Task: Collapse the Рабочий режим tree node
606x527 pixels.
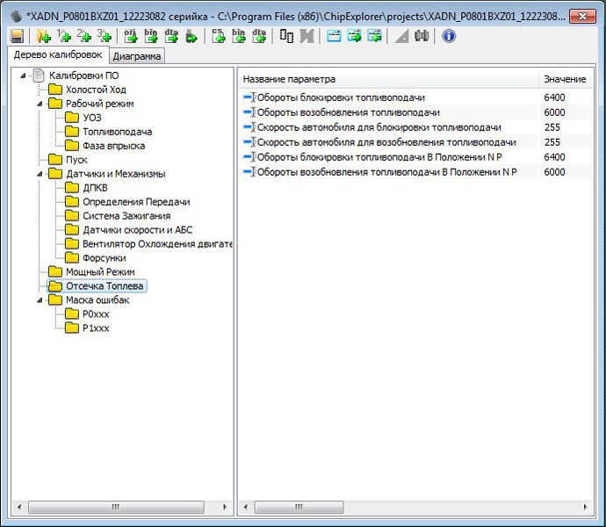Action: [x=40, y=104]
